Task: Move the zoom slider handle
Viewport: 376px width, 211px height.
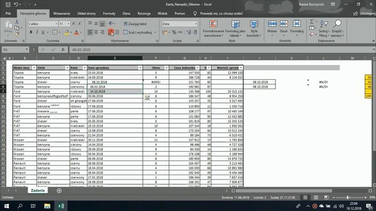Action: (347, 198)
